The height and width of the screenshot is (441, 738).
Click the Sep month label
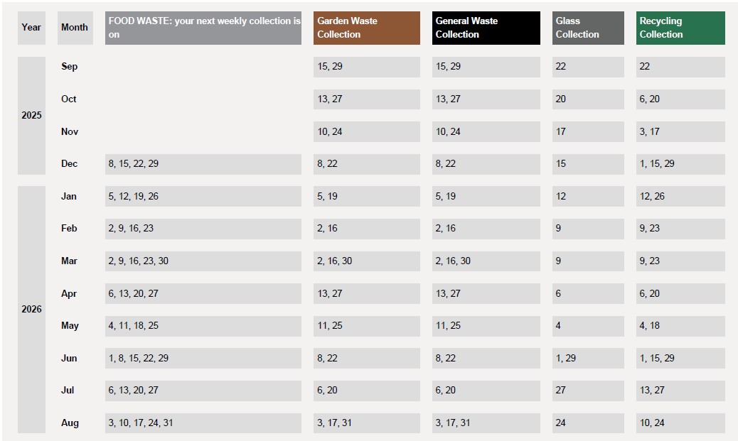coord(69,66)
